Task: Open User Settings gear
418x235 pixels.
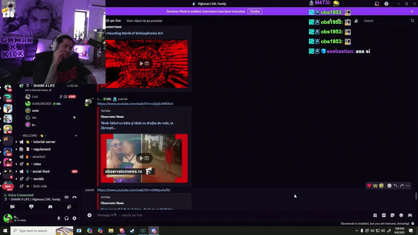Action: 74,218
